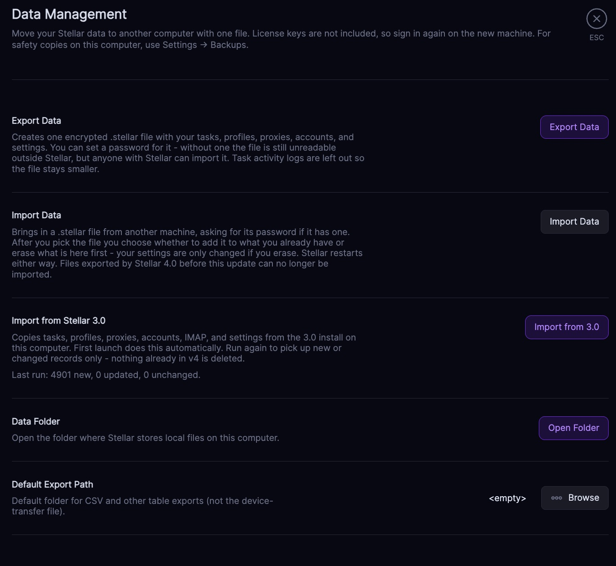Click the Export Data section heading
Image resolution: width=616 pixels, height=566 pixels.
click(x=37, y=121)
